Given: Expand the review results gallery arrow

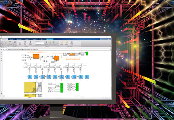Looking at the screenshot, I should point(80,43).
